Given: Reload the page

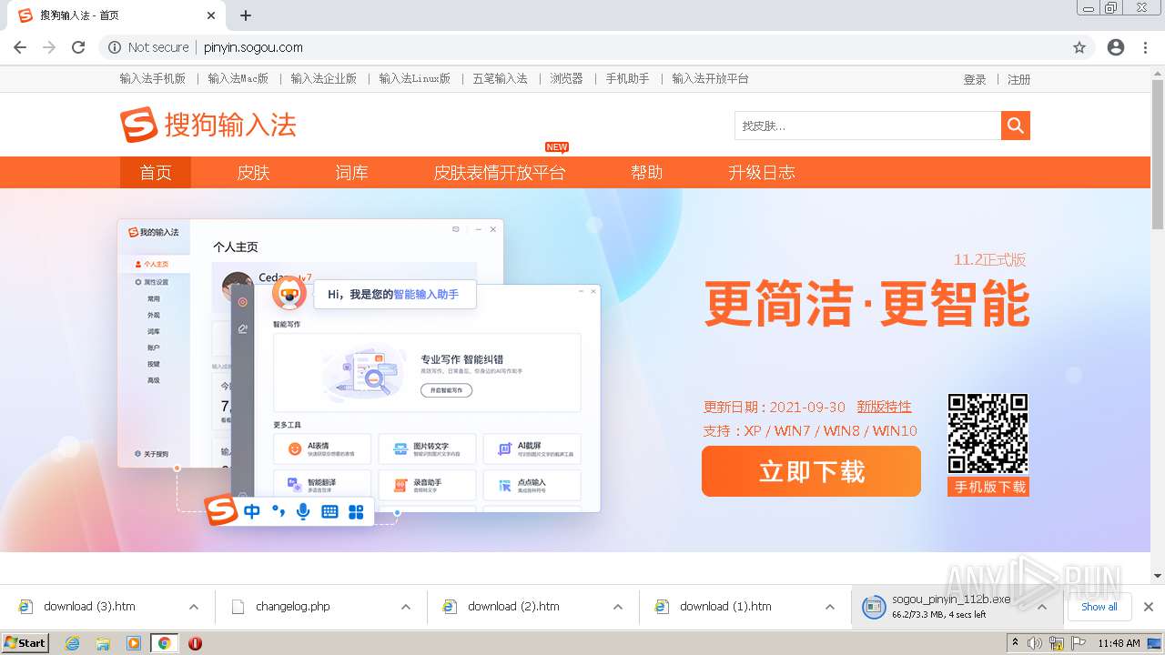Looking at the screenshot, I should point(78,47).
